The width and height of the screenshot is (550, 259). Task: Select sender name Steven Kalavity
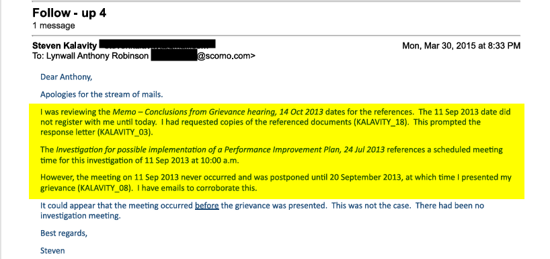(65, 46)
